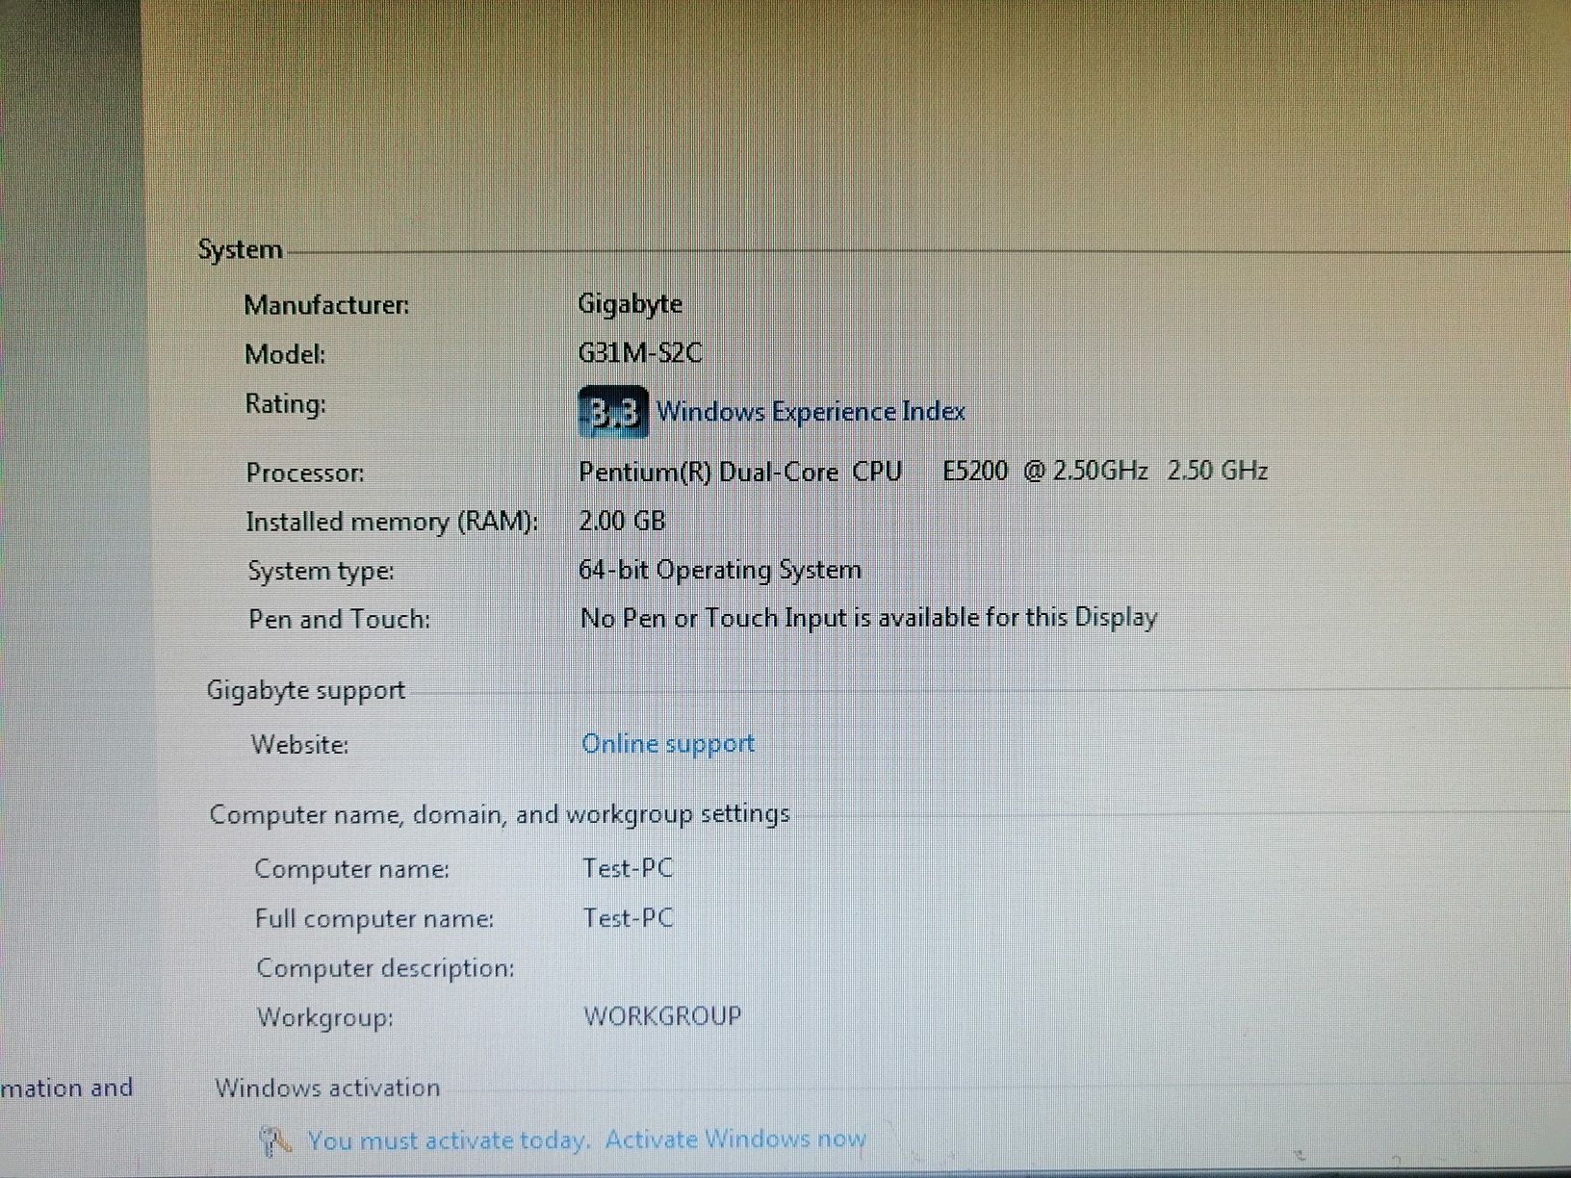Open the Online support website link
The image size is (1571, 1178).
coord(668,744)
